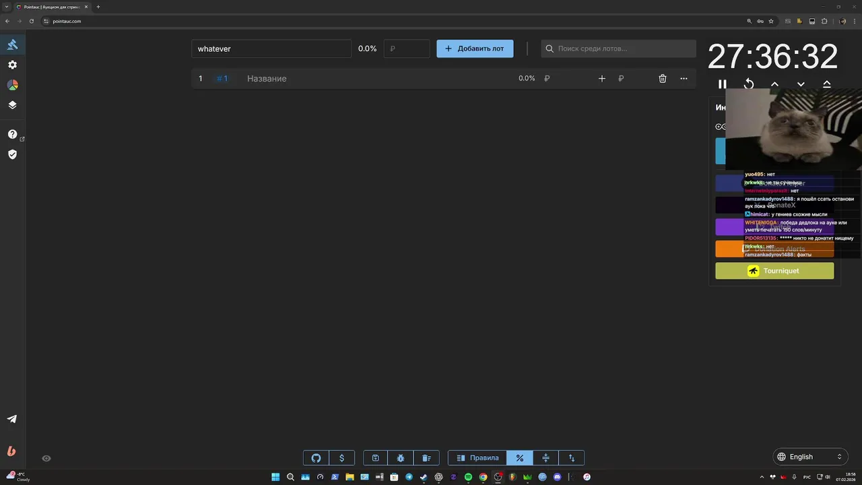Select the Pointauc browser tab
Viewport: 862px width, 485px height.
click(51, 7)
